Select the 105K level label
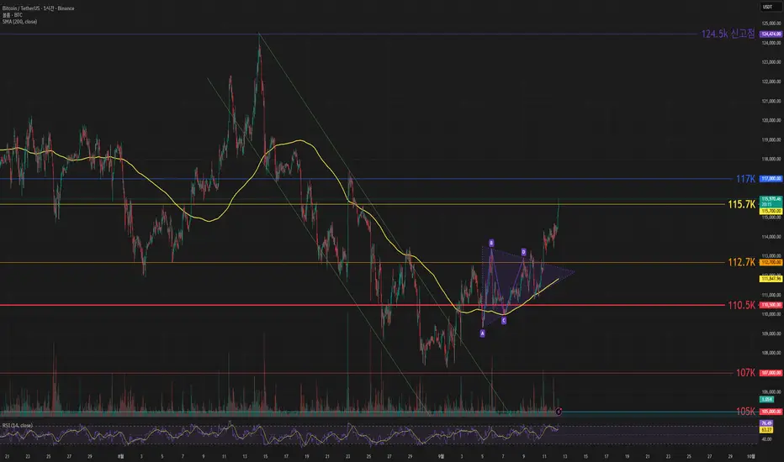 point(745,412)
